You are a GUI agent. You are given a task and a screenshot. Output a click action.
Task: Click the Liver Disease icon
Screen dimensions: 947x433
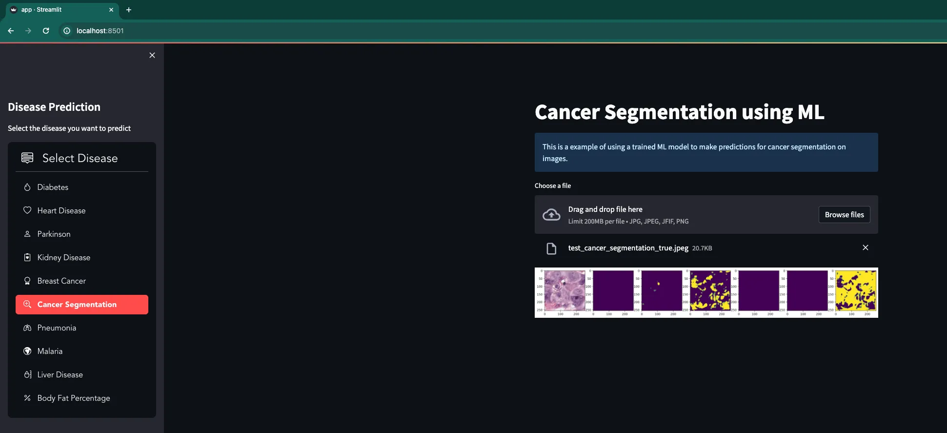(27, 374)
